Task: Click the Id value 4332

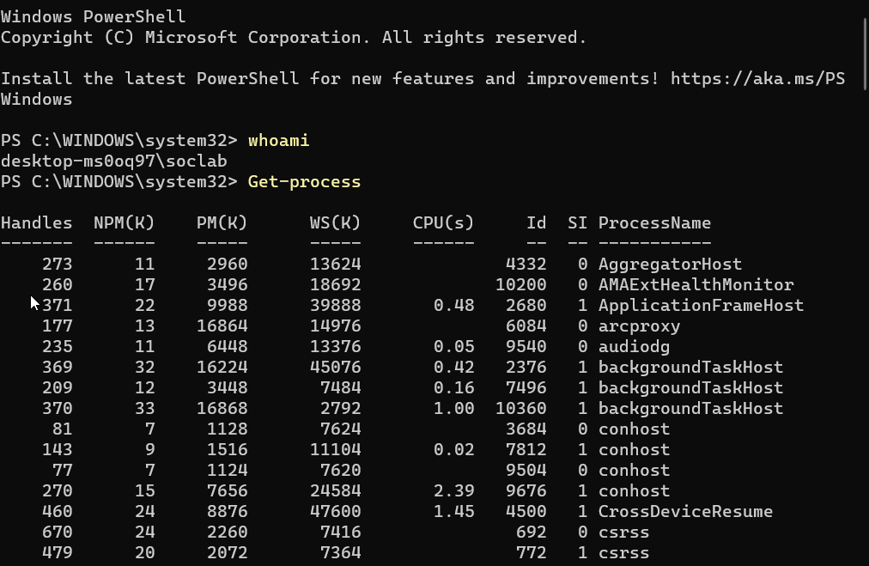Action: coord(526,264)
